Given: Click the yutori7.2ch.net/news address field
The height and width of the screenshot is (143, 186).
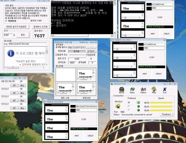Looking at the screenshot, I should coord(86,106).
